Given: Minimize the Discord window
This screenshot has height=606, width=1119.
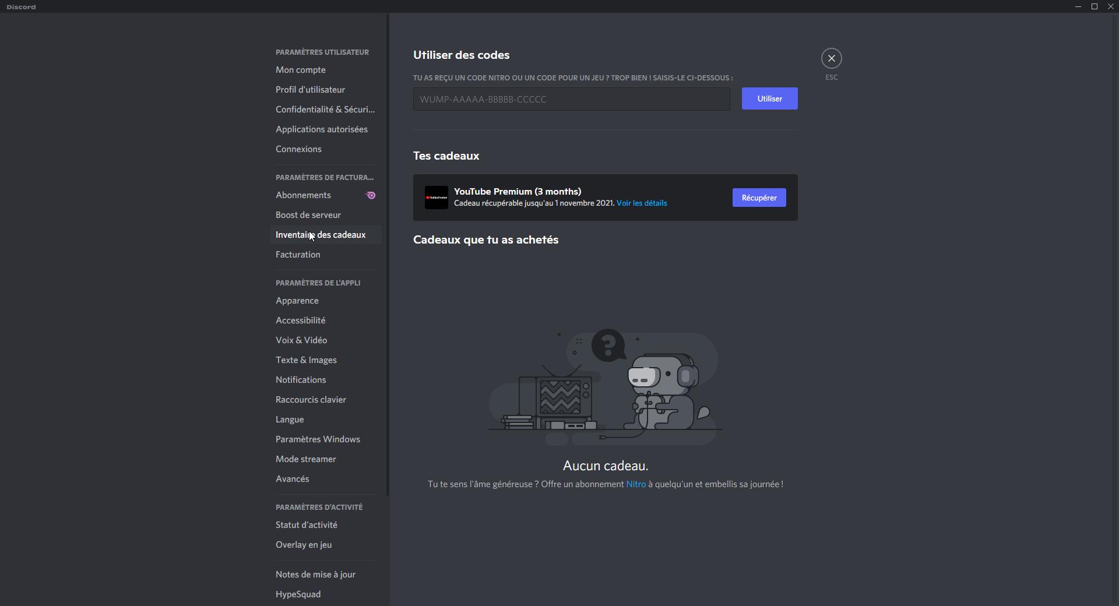Looking at the screenshot, I should (x=1078, y=6).
